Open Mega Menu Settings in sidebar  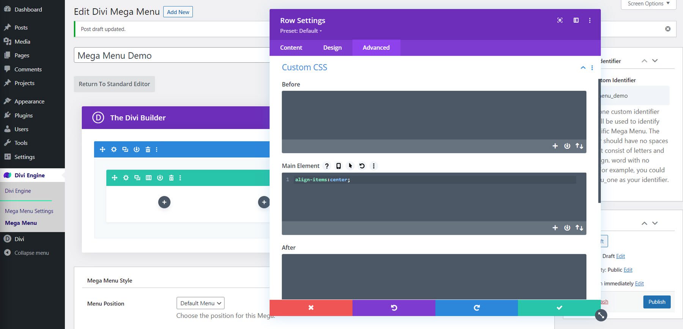point(29,211)
